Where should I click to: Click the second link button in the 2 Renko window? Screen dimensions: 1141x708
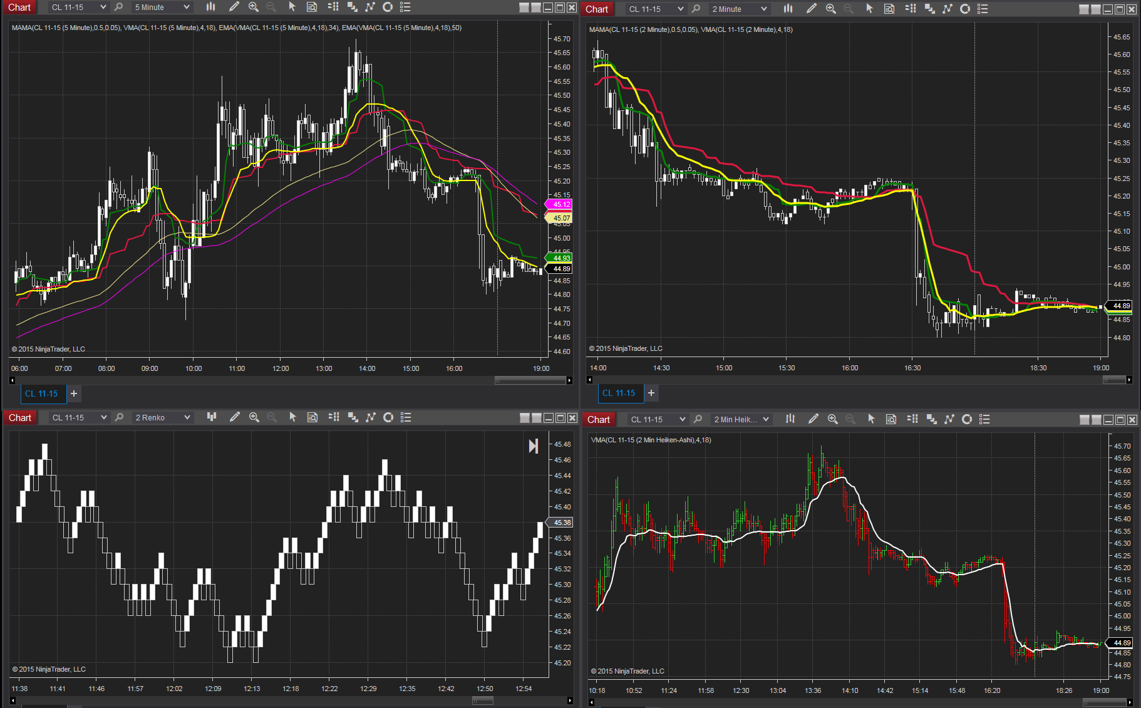536,418
